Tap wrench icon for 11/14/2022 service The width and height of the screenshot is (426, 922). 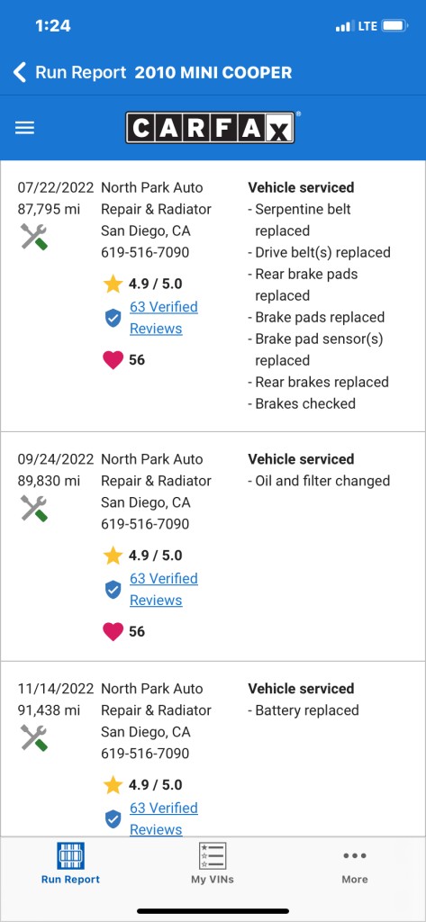[34, 737]
